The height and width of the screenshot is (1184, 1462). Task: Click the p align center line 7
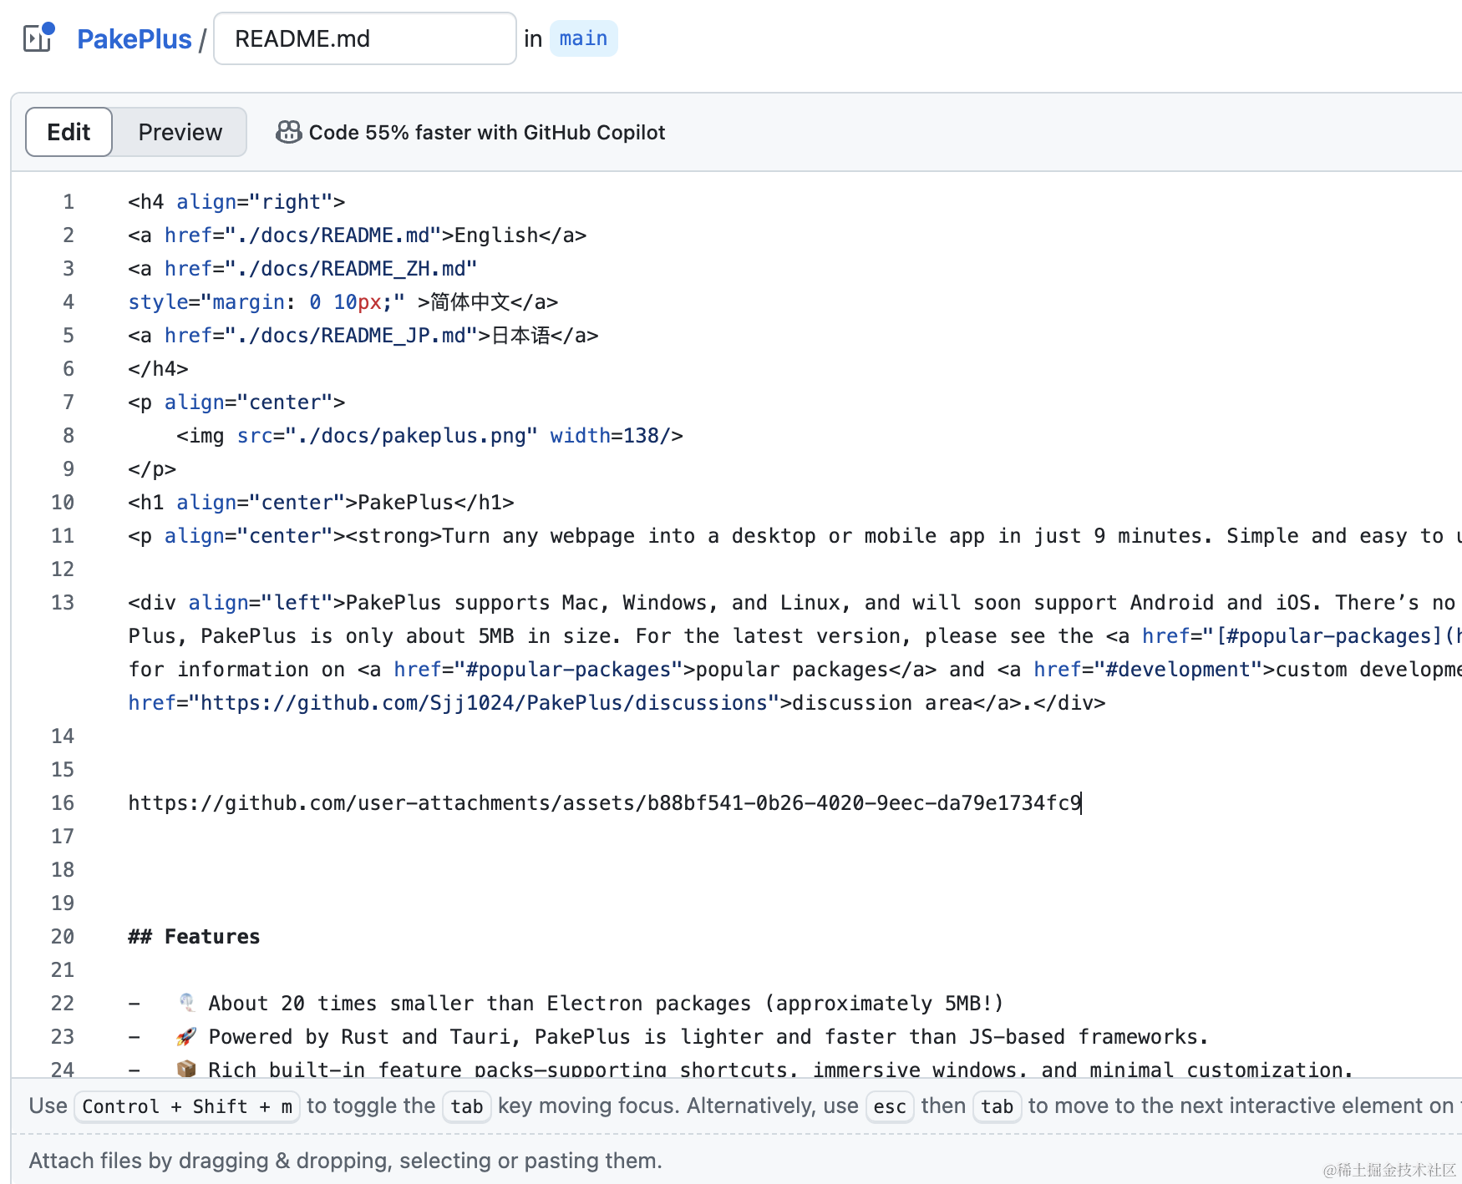pyautogui.click(x=236, y=402)
